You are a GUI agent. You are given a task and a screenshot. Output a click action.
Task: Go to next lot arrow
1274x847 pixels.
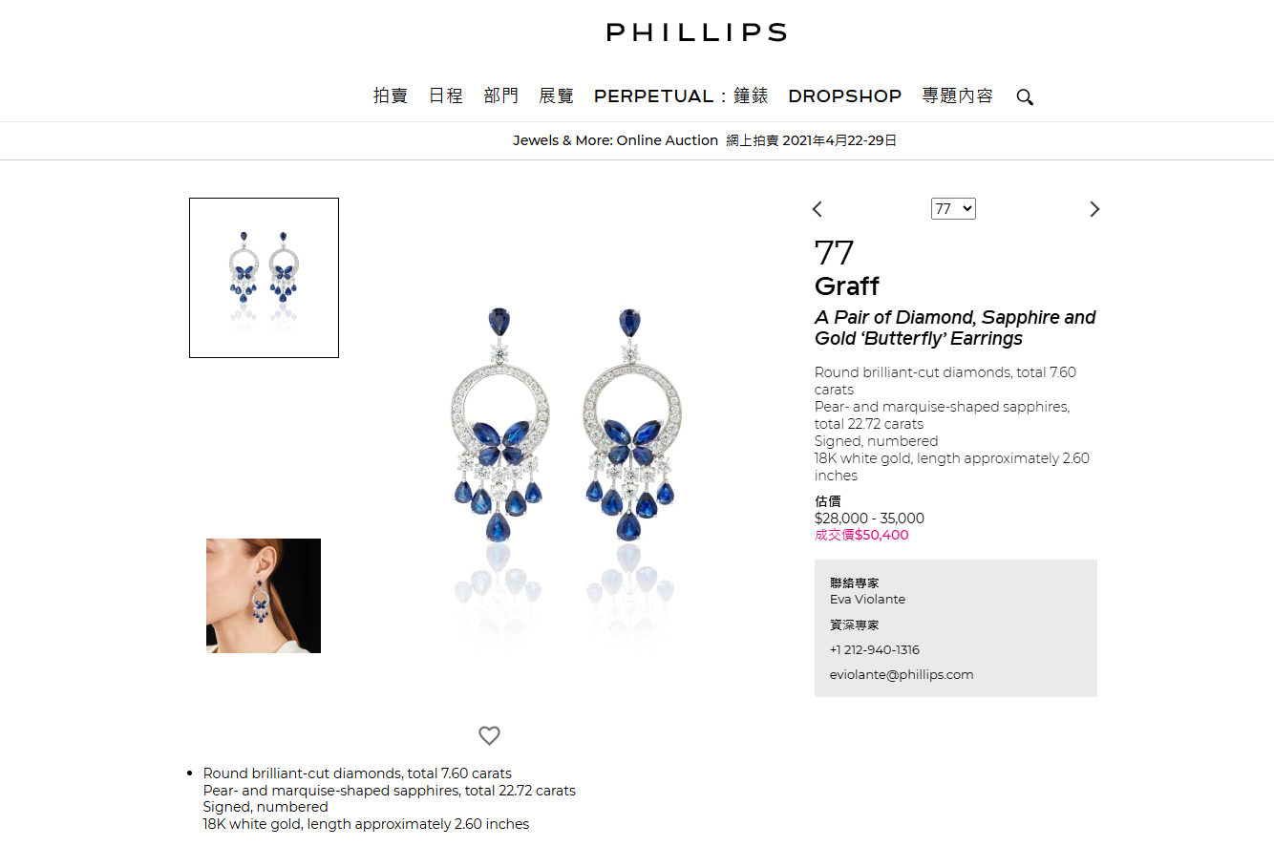1094,209
